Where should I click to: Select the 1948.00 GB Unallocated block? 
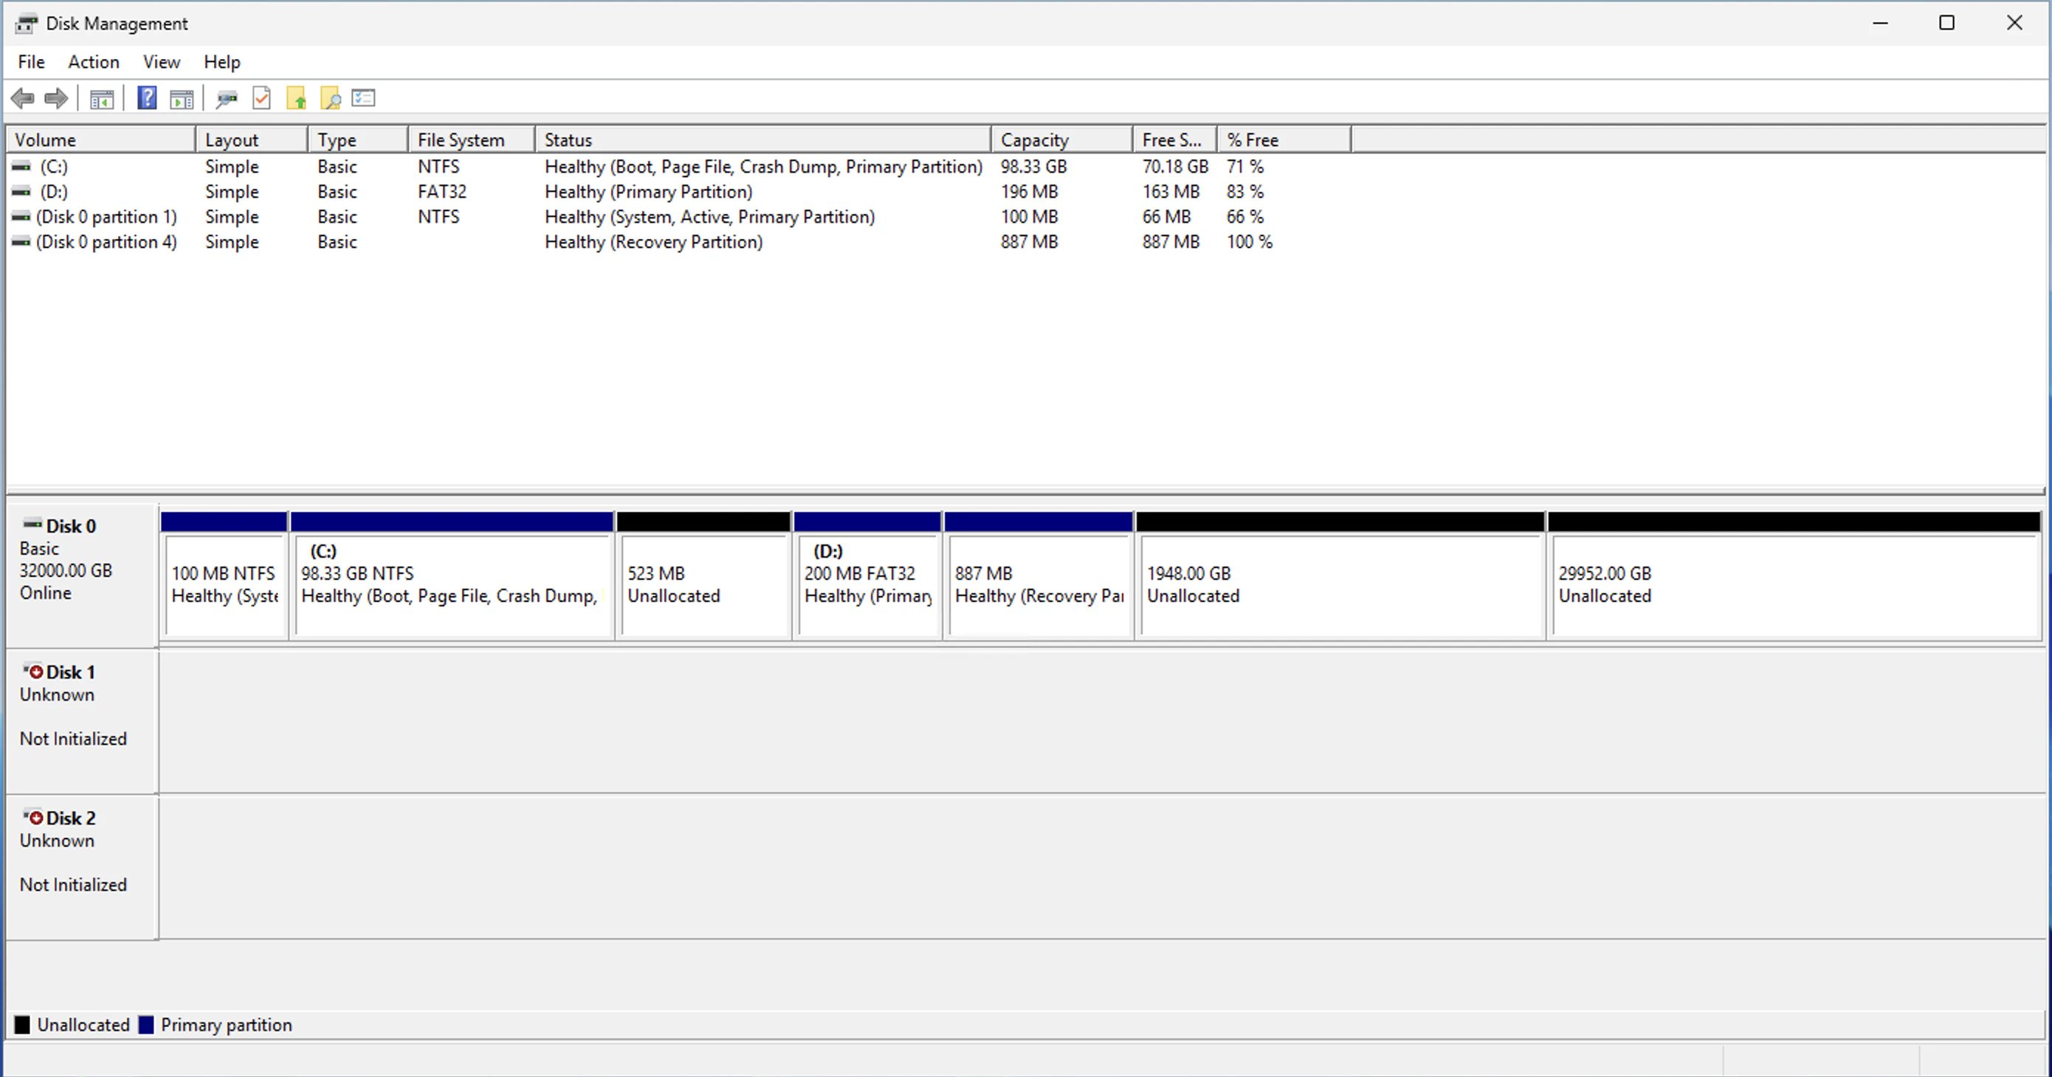click(1340, 575)
